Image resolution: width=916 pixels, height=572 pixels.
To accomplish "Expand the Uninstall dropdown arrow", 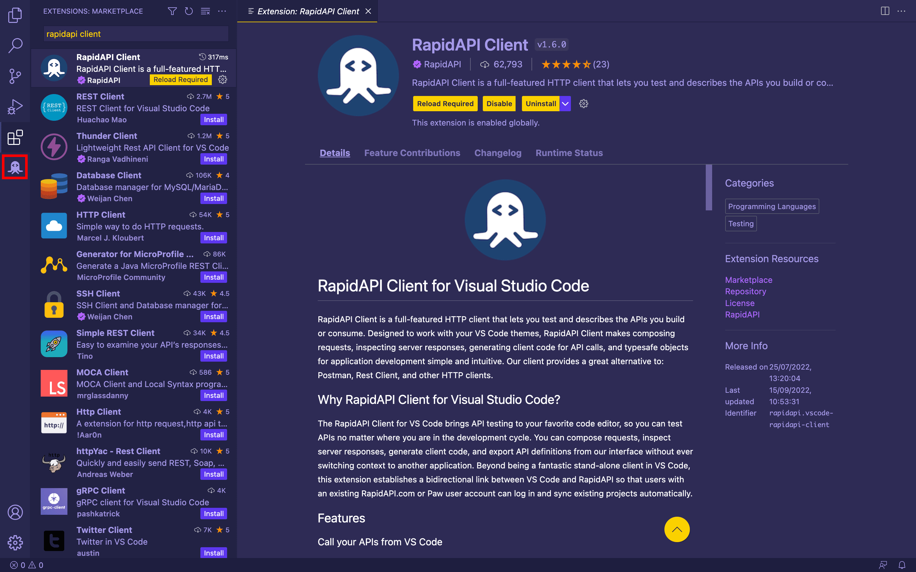I will click(565, 104).
